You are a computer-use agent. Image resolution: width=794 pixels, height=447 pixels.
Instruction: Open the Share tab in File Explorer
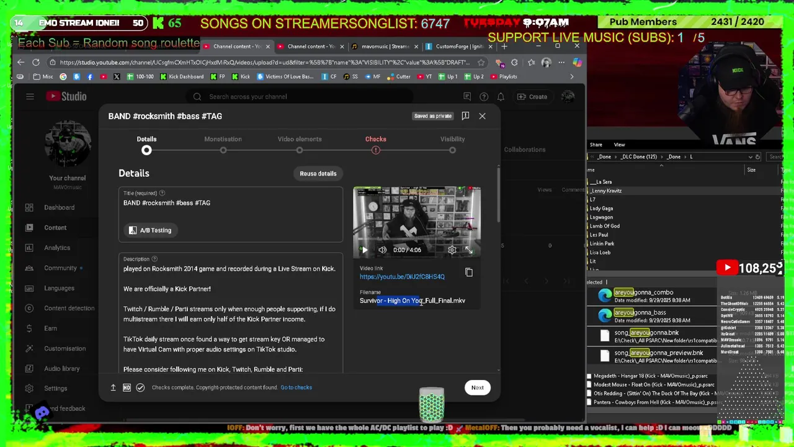click(595, 145)
